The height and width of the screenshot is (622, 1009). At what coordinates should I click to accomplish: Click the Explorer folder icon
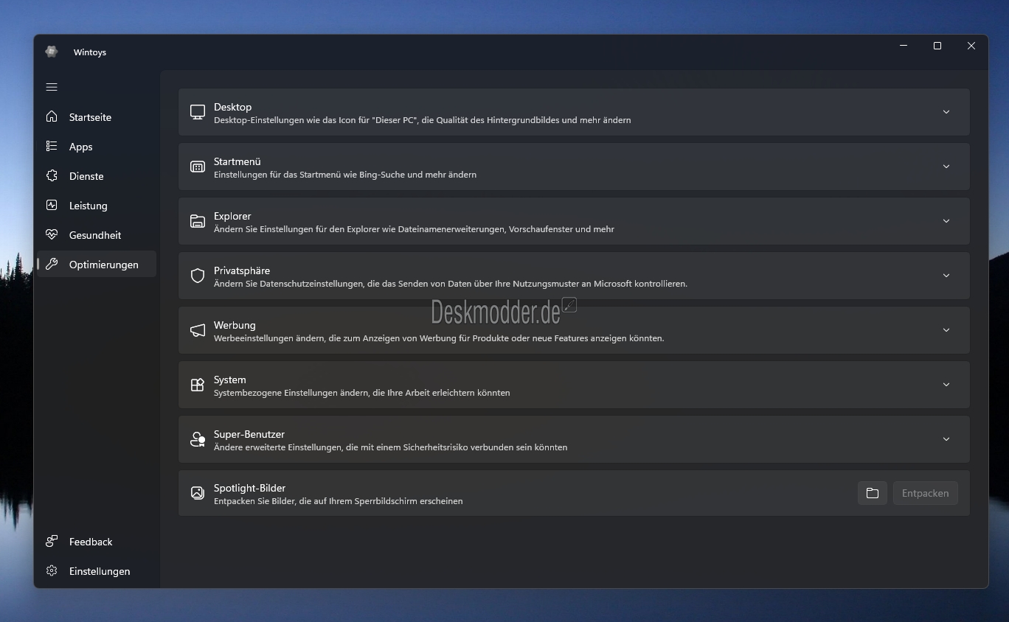(x=198, y=221)
